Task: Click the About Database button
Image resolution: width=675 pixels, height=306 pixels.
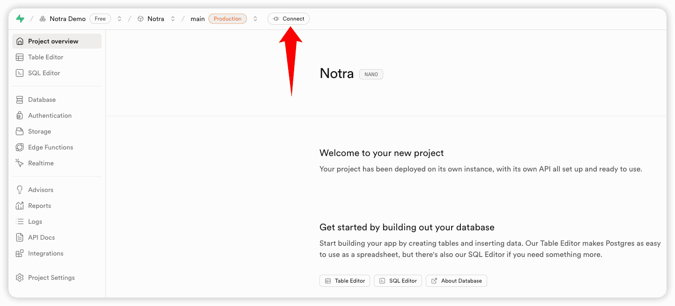Action: (x=456, y=281)
